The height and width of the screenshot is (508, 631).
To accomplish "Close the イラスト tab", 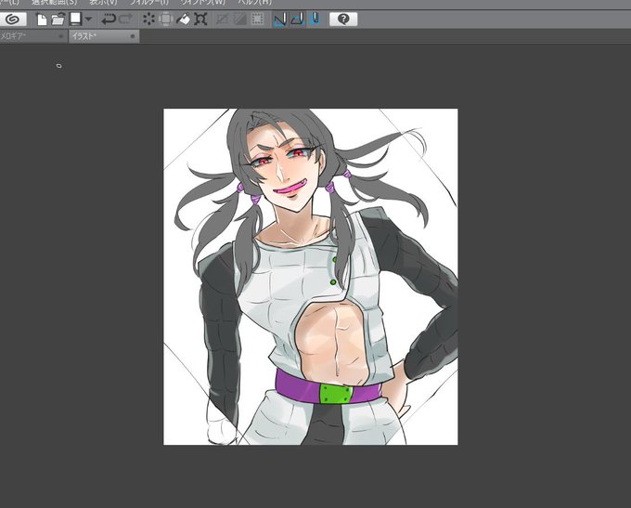I will pyautogui.click(x=133, y=36).
